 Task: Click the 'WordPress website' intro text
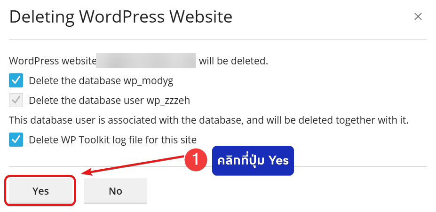[x=52, y=61]
